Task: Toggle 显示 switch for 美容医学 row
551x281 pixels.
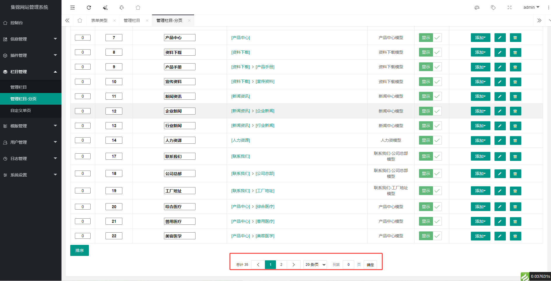Action: click(430, 236)
